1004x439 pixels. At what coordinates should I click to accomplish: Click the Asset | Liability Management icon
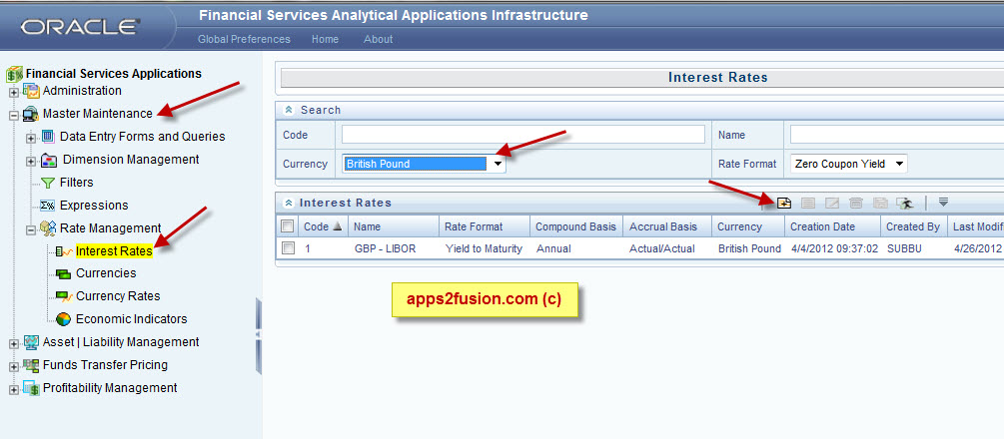tap(31, 342)
